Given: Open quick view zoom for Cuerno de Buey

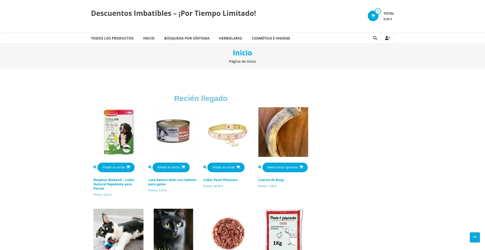Looking at the screenshot, I should (x=260, y=167).
